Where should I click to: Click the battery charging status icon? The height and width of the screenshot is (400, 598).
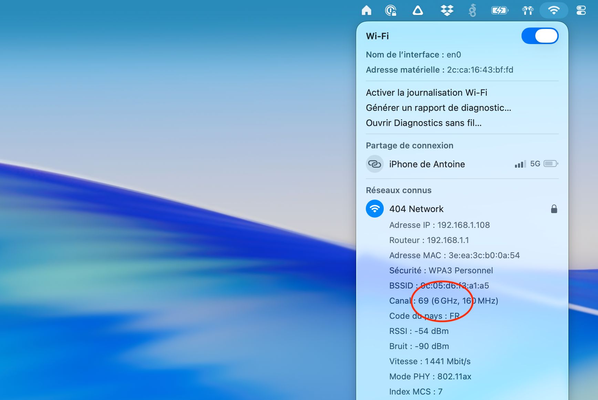tap(499, 11)
